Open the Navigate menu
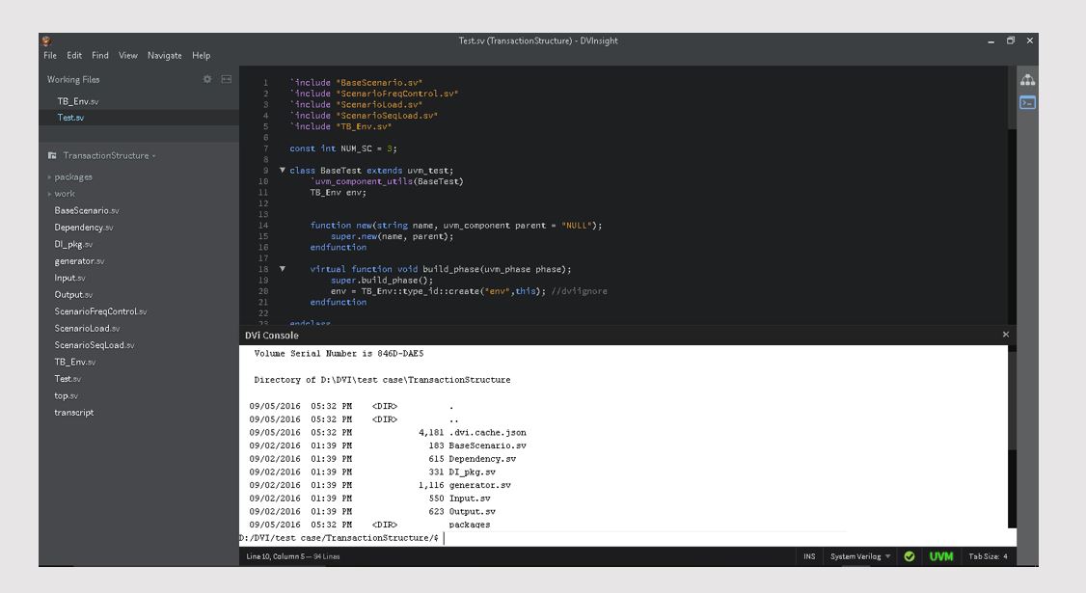 [165, 55]
